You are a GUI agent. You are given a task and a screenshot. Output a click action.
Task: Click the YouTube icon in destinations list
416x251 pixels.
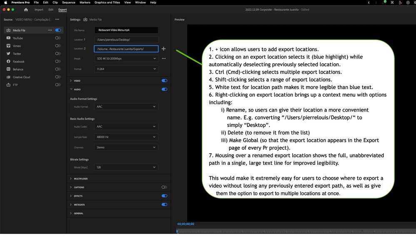[x=8, y=38]
